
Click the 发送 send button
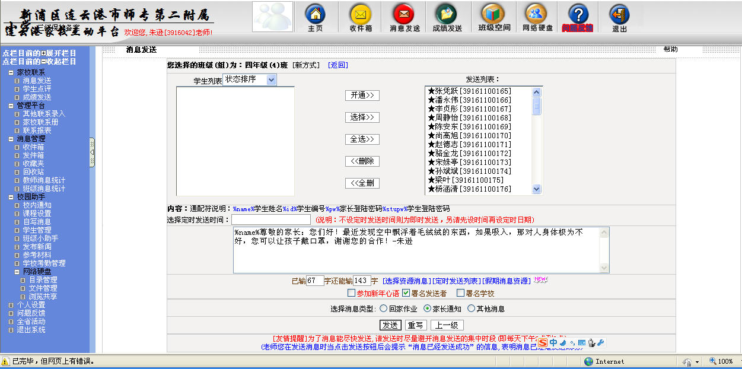pyautogui.click(x=390, y=325)
